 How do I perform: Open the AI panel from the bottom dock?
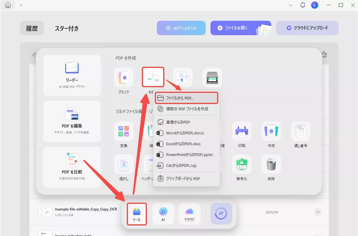coord(163,214)
